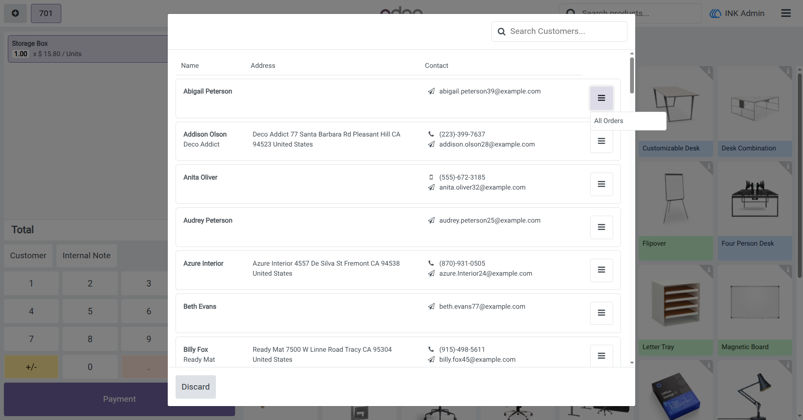Viewport: 803px width, 420px height.
Task: Show info for Customizable Desk
Action: pyautogui.click(x=708, y=71)
